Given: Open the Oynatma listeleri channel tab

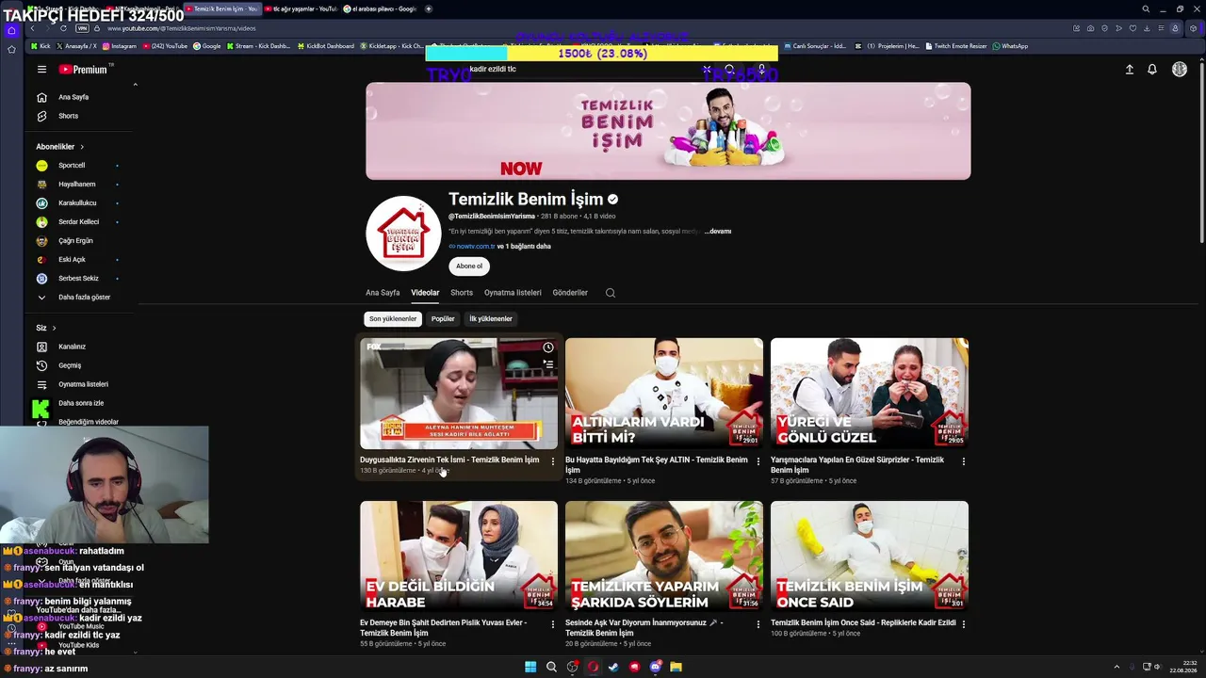Looking at the screenshot, I should click(x=513, y=293).
